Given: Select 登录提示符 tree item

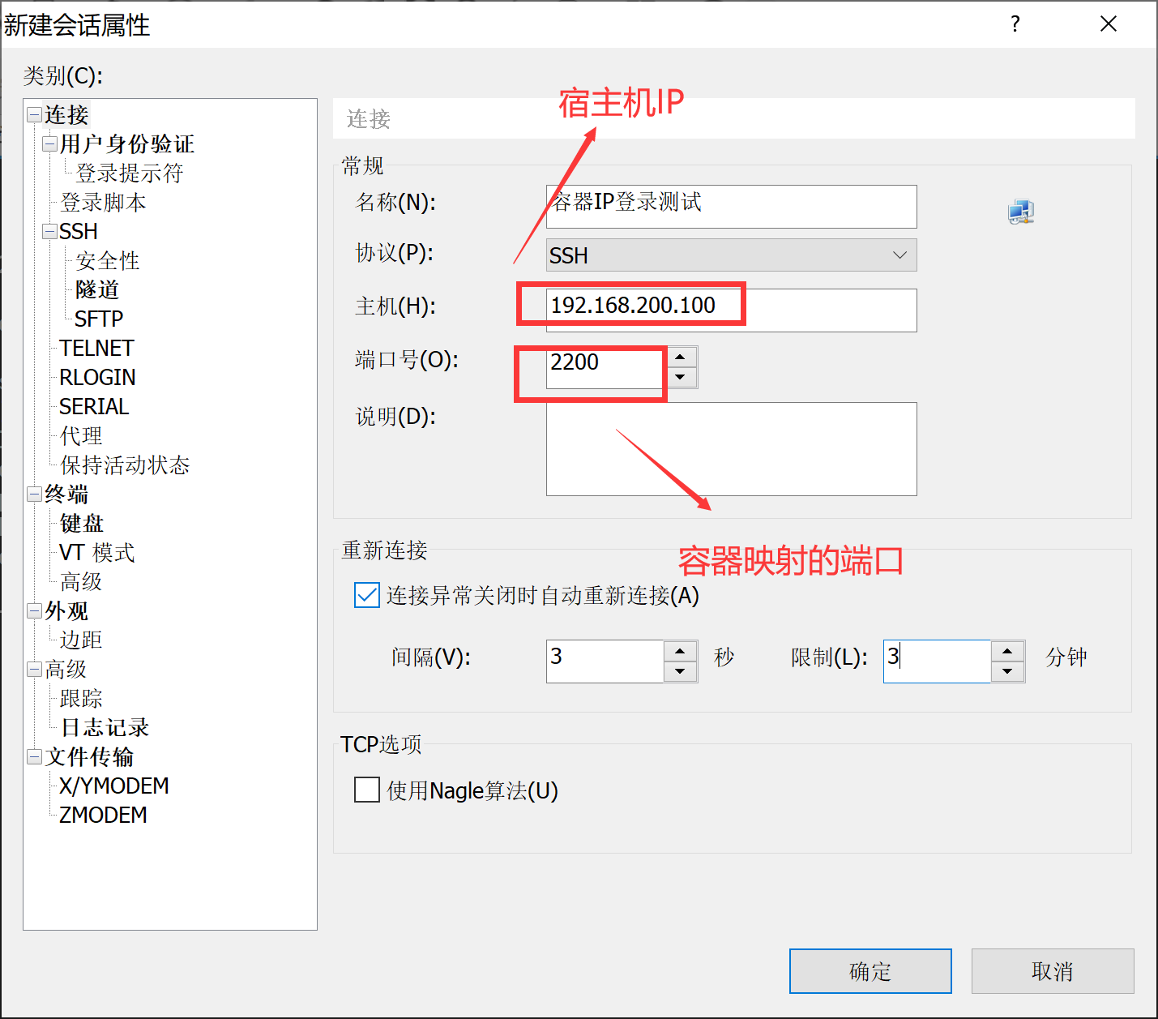Looking at the screenshot, I should click(130, 173).
